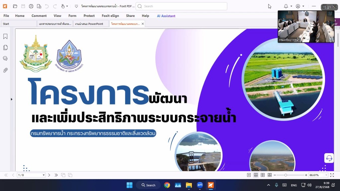Open the Attachments paperclip panel

(x=5, y=70)
